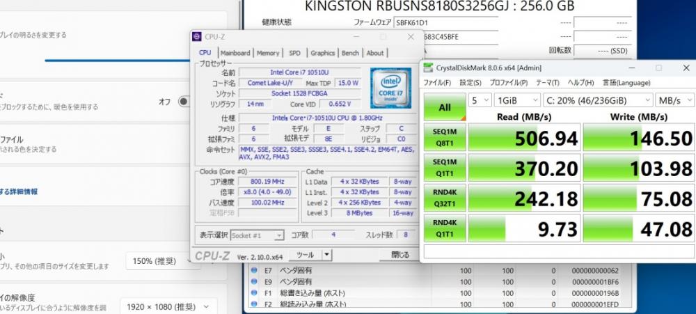Image resolution: width=696 pixels, height=314 pixels.
Task: Click the 506.94 sequential read result
Action: tap(524, 138)
